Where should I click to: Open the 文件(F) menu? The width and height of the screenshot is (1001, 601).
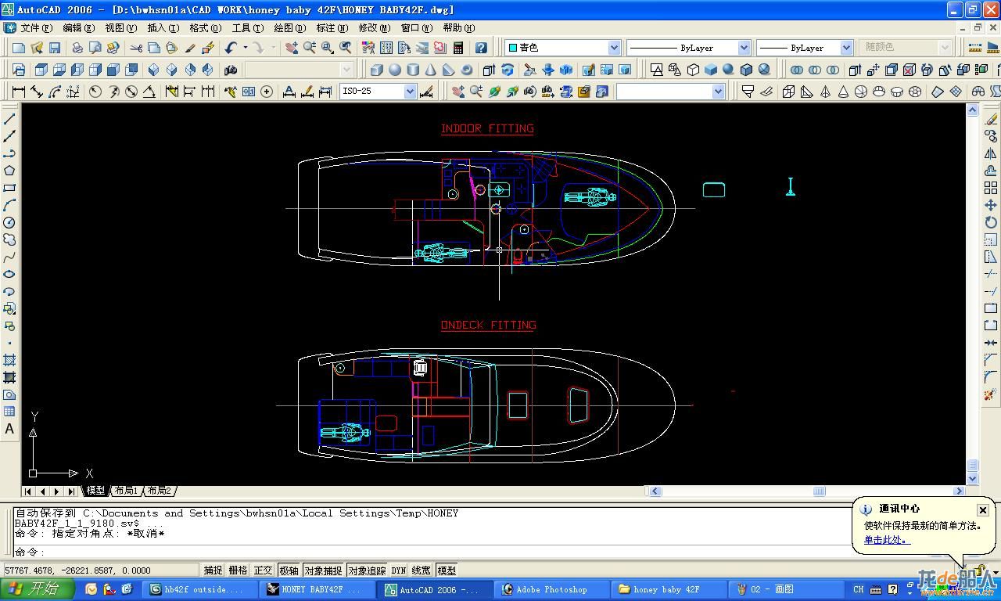click(36, 27)
